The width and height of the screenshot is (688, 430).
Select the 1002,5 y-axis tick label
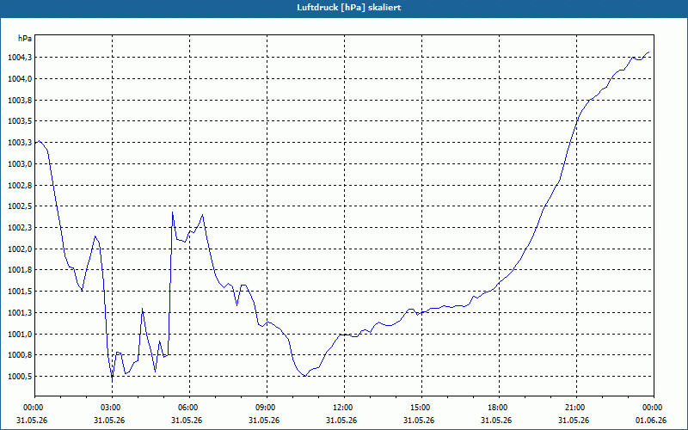(20, 206)
